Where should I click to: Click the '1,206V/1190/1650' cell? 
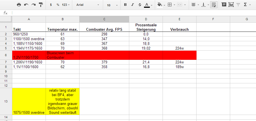click(x=29, y=62)
